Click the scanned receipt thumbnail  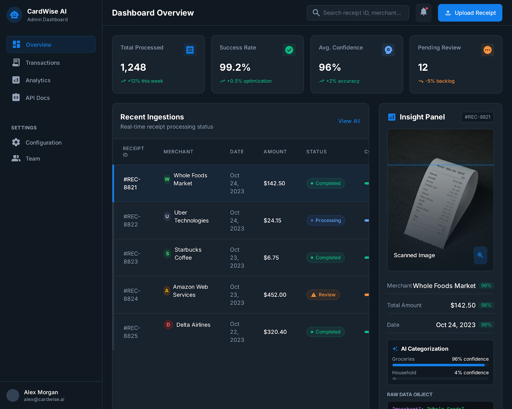click(x=440, y=195)
